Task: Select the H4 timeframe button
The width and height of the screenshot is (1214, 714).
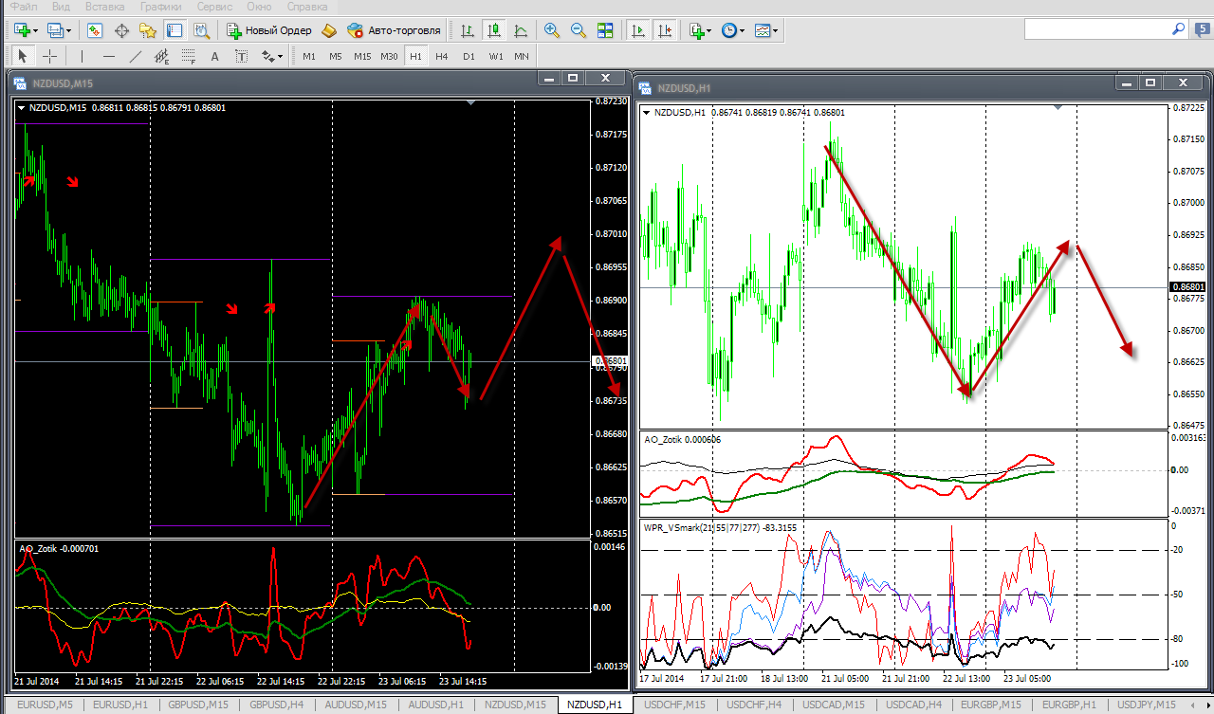Action: [442, 56]
